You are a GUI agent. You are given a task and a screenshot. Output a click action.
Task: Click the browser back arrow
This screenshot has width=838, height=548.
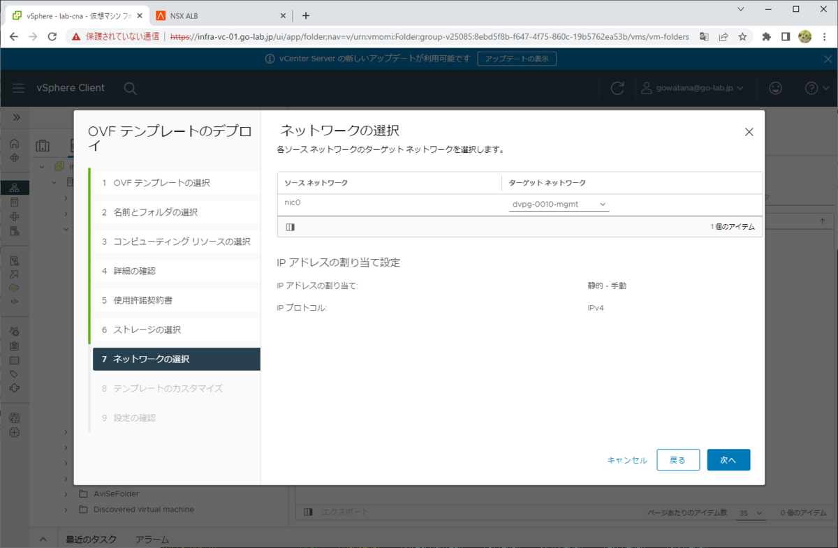13,36
